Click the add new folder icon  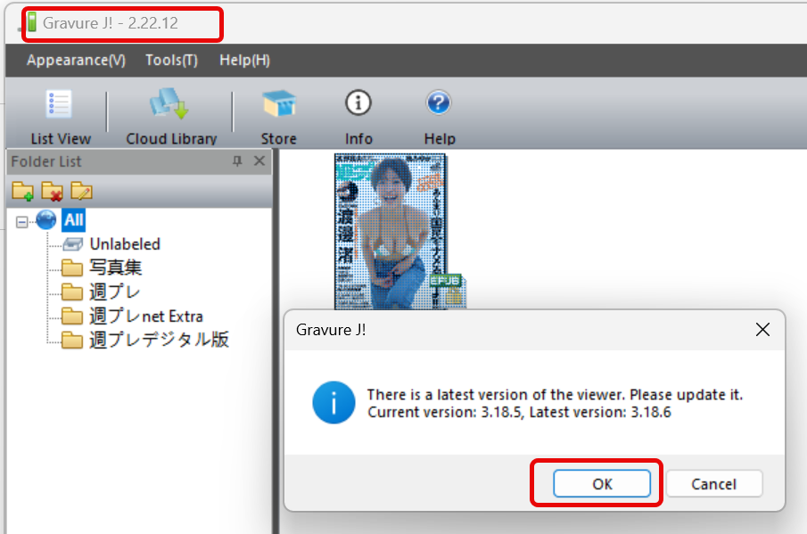point(22,191)
